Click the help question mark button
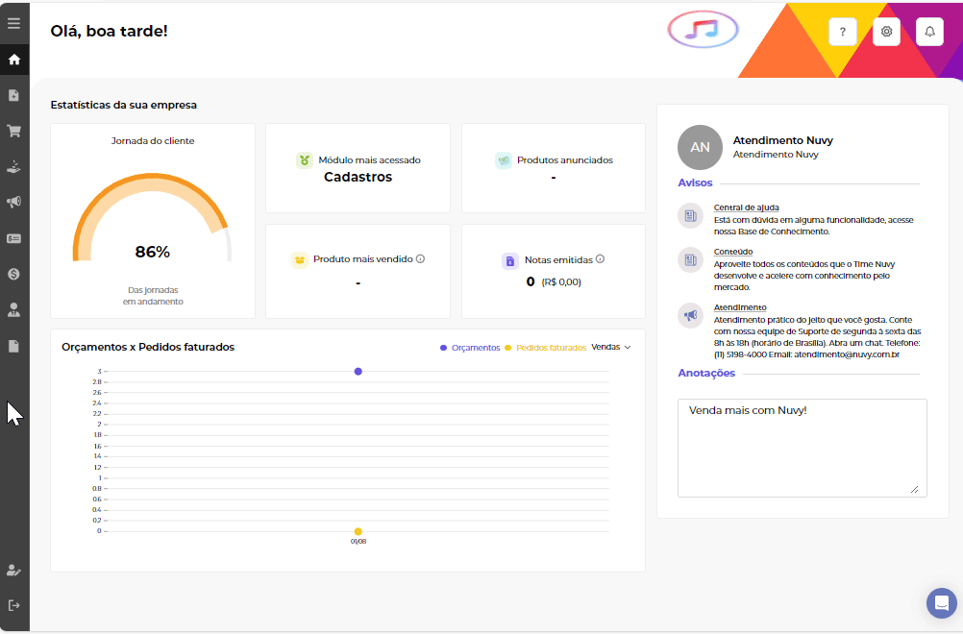963x634 pixels. click(x=842, y=32)
